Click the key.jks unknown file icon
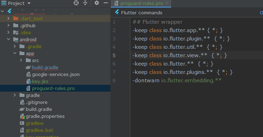 pos(29,81)
